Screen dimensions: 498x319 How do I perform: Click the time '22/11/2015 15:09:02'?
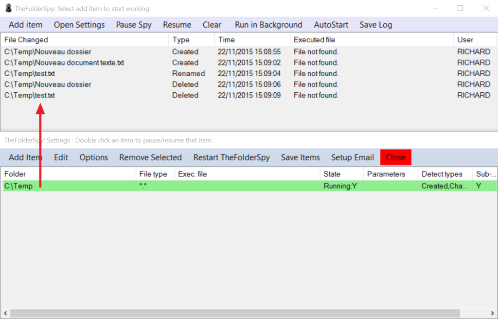coord(249,63)
